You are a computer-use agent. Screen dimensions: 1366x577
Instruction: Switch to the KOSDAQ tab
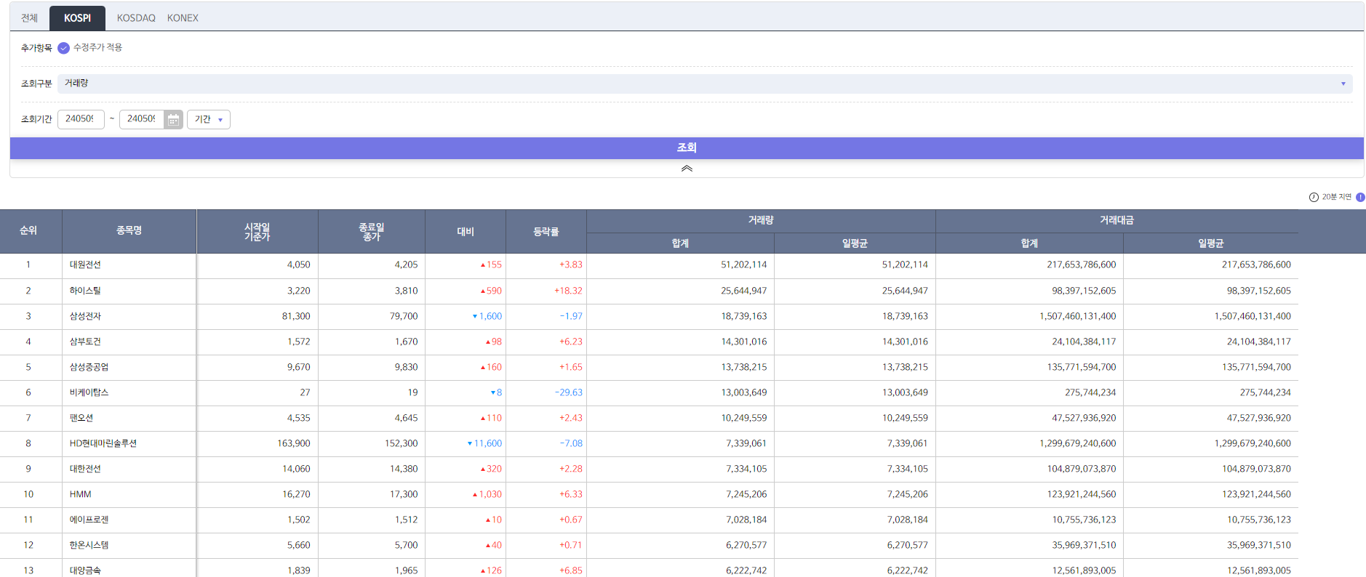coord(136,18)
